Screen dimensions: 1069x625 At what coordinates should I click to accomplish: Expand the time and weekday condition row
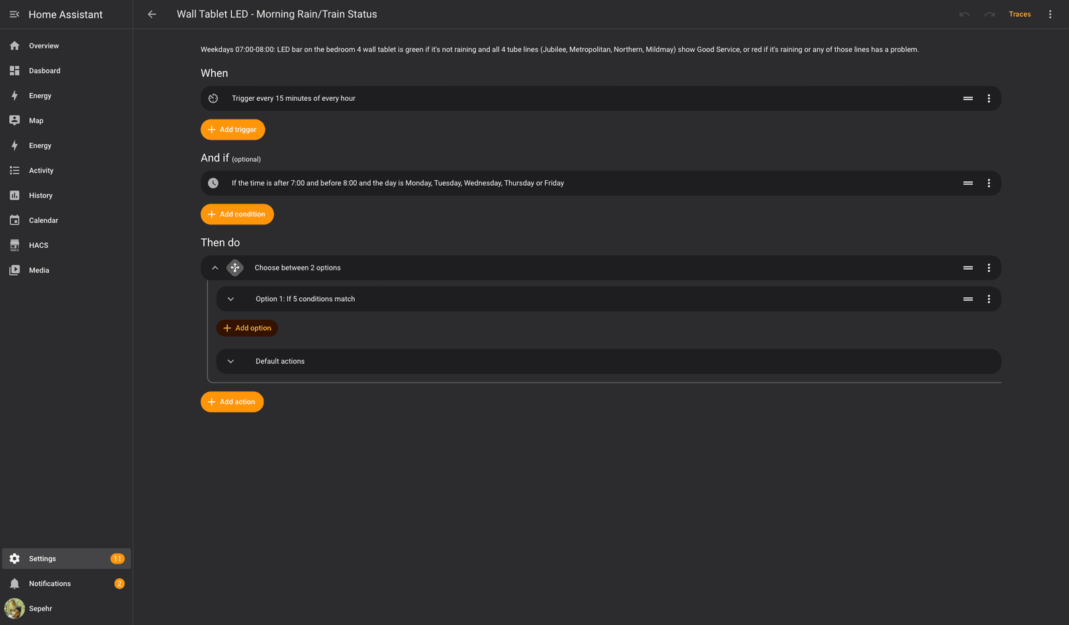tap(601, 183)
